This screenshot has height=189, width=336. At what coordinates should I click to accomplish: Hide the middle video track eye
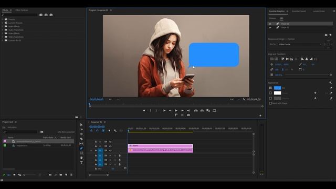(110, 146)
